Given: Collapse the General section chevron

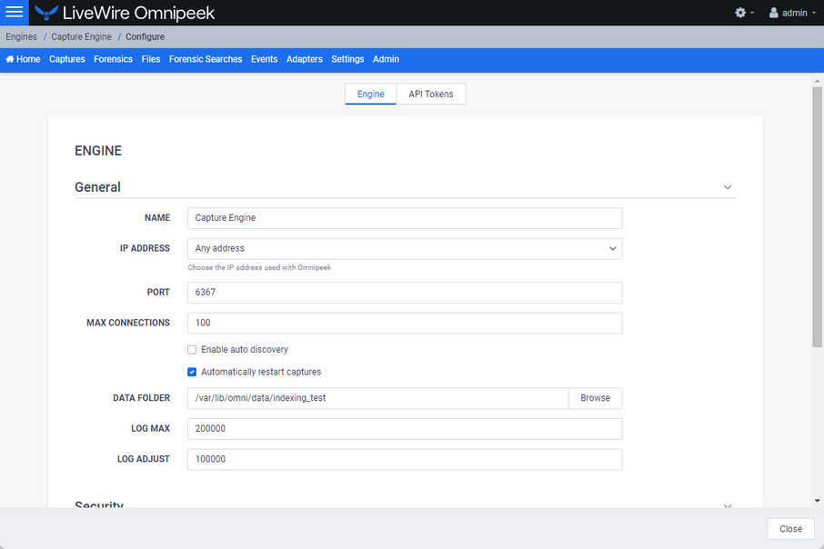Looking at the screenshot, I should point(728,187).
